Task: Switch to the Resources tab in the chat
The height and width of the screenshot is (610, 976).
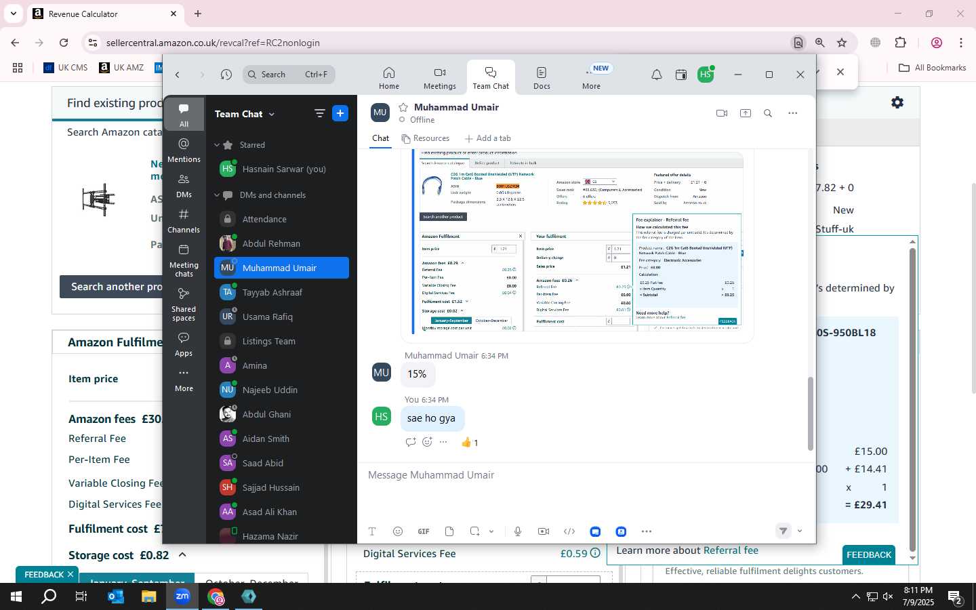Action: click(x=426, y=138)
